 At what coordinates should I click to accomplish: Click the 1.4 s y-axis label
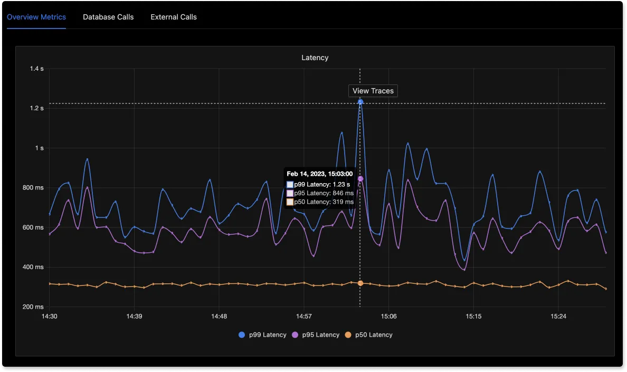pyautogui.click(x=37, y=69)
